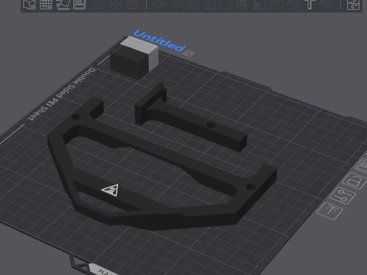367x275 pixels.
Task: Select the T-shaped Text tool
Action: point(310,4)
